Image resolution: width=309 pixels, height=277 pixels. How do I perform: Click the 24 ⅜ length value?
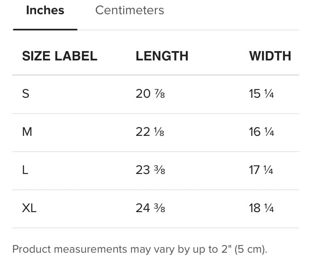click(150, 208)
